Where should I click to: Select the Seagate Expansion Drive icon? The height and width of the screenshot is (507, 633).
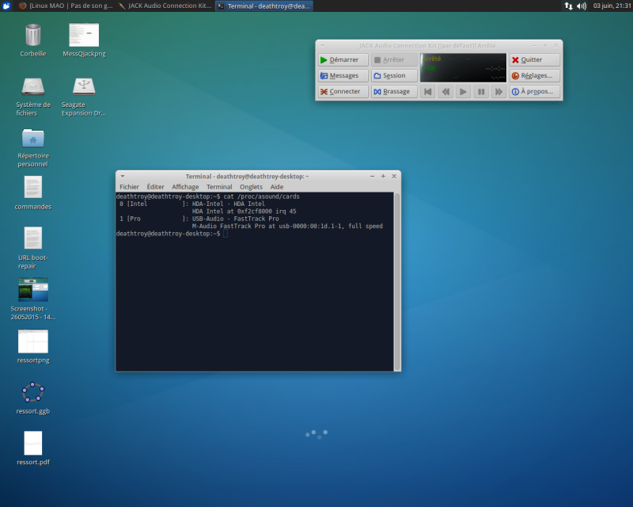84,86
